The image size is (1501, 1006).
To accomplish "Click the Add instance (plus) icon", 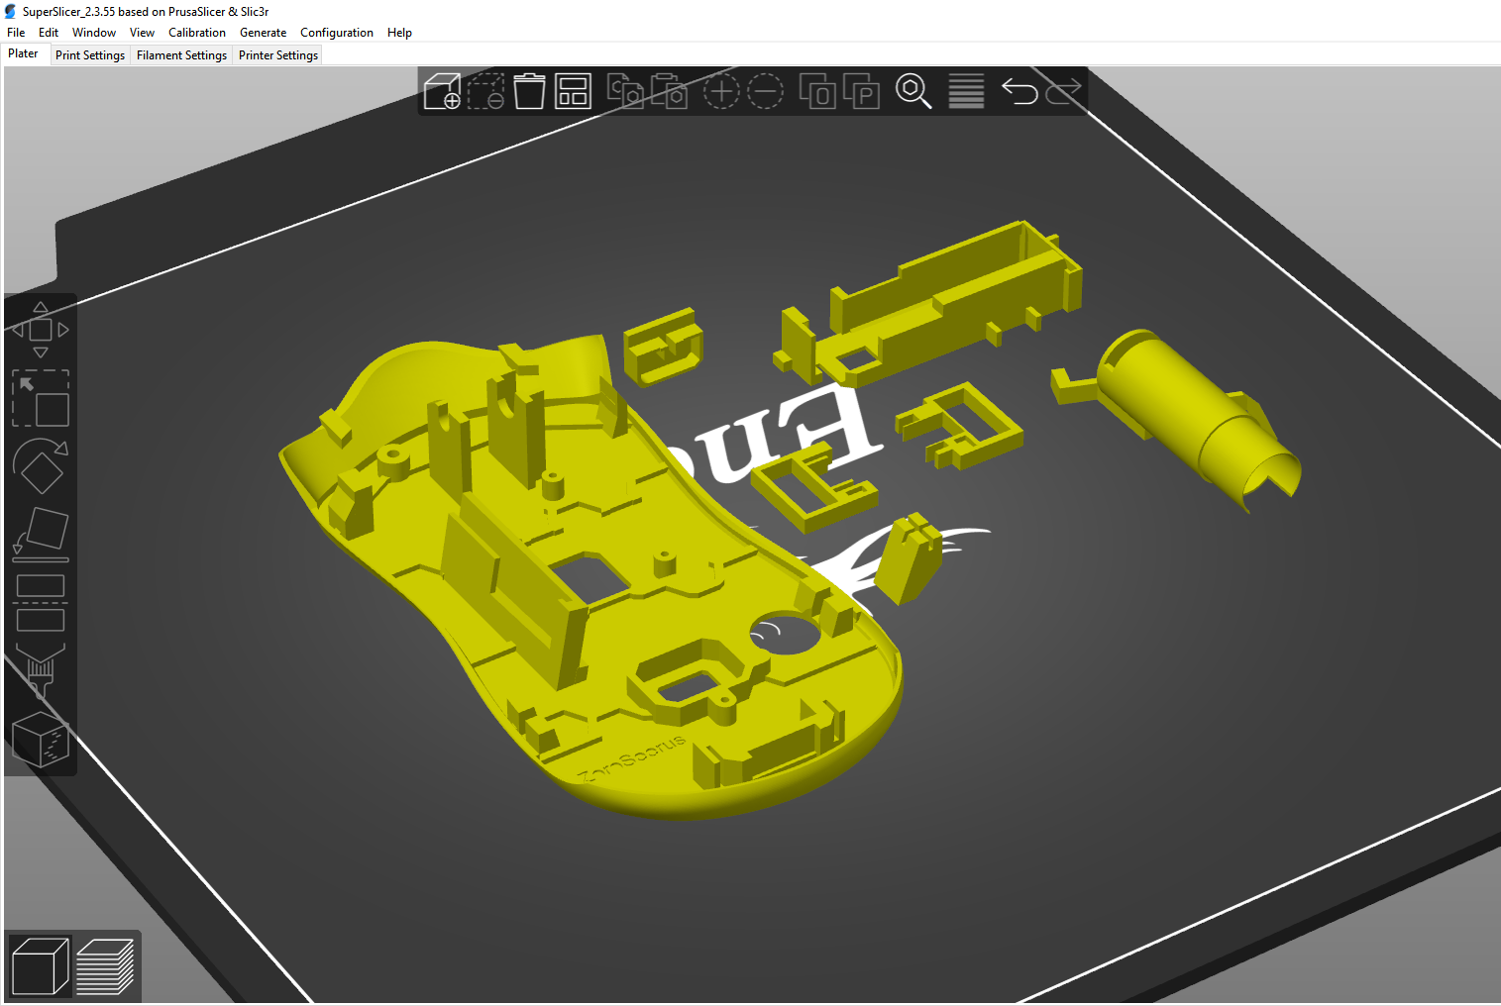I will click(721, 91).
